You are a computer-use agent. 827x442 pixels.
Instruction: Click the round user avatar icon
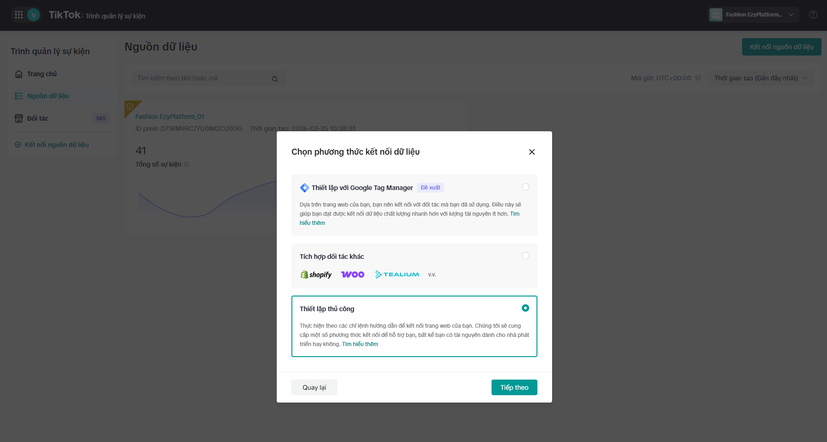coord(34,15)
